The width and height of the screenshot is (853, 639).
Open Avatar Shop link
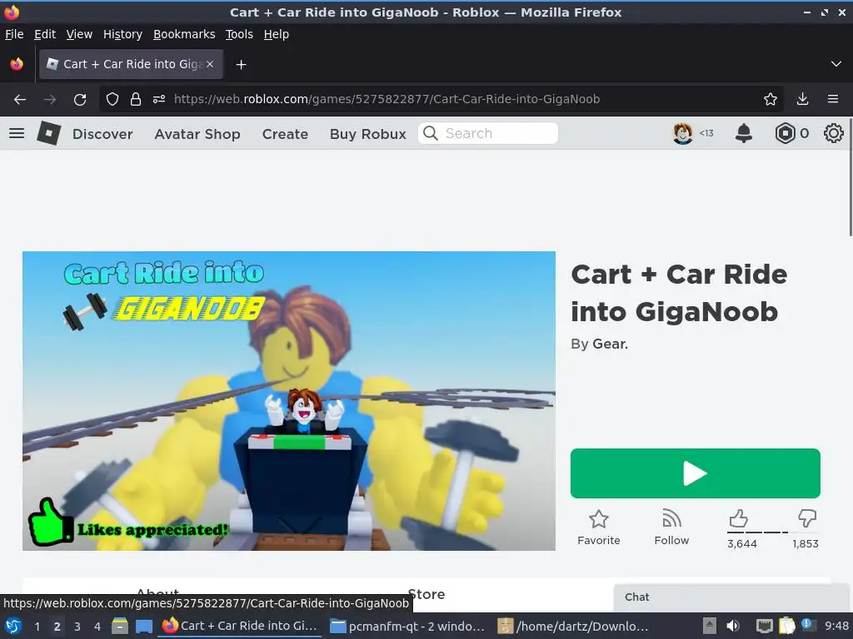point(197,134)
